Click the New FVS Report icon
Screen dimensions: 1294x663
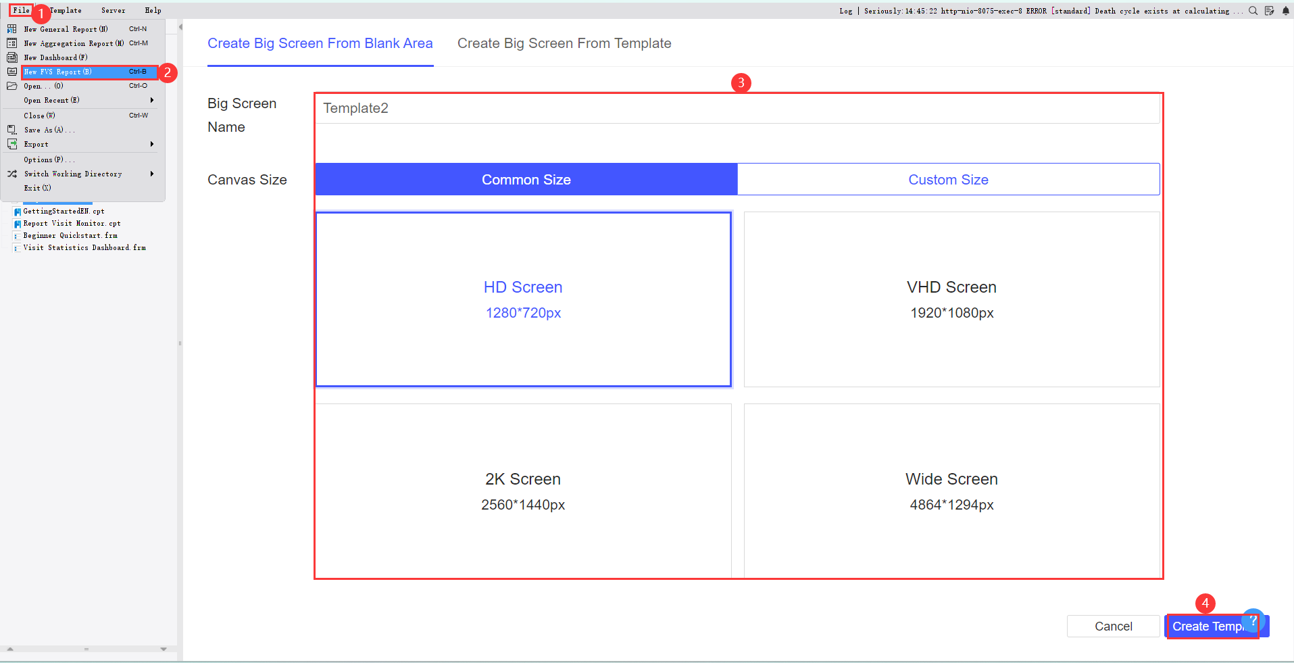[11, 72]
